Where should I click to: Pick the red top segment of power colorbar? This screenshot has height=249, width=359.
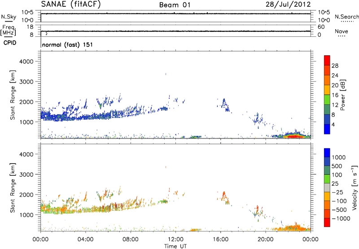327,61
